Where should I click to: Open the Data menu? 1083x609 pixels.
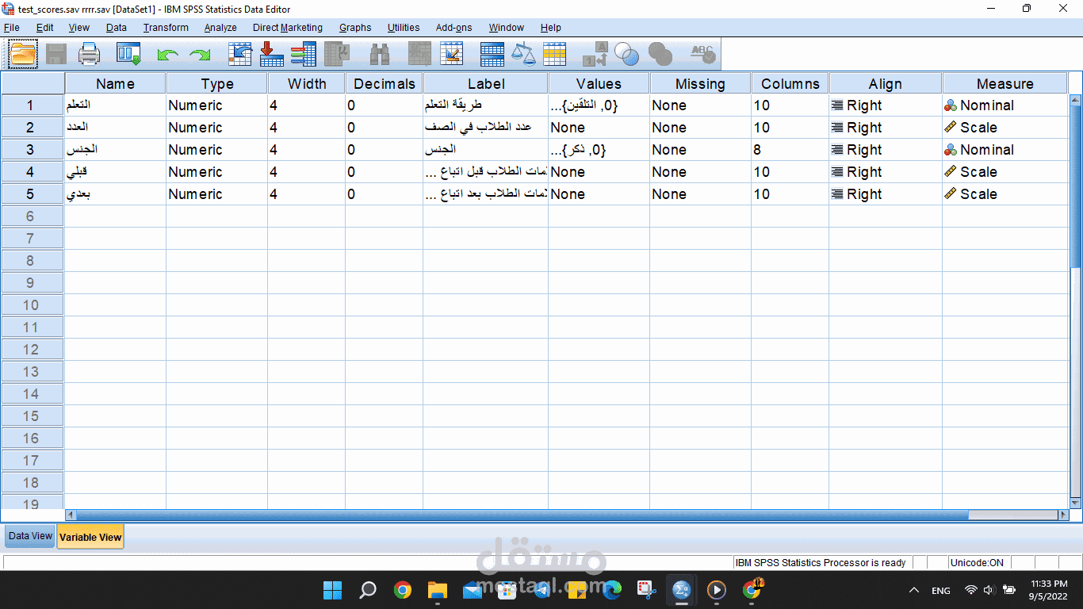[x=117, y=27]
